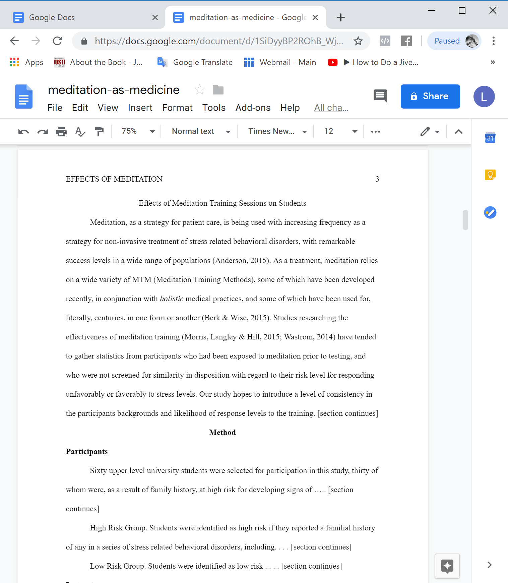Image resolution: width=508 pixels, height=583 pixels.
Task: Open the 75% zoom dropdown
Action: 138,131
